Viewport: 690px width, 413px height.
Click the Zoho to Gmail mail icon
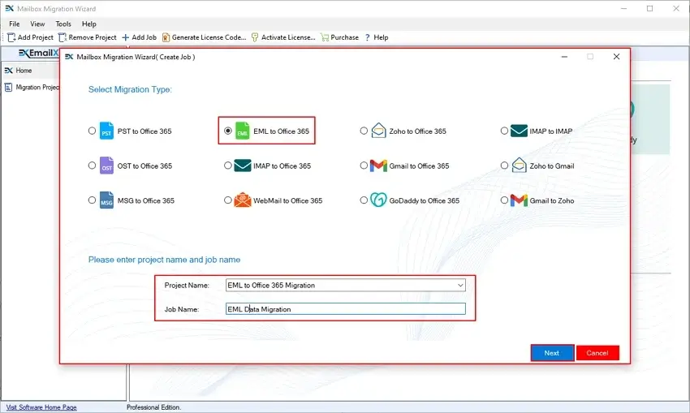pos(519,166)
